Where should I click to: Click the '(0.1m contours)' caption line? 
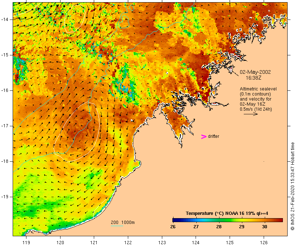(x=255, y=94)
